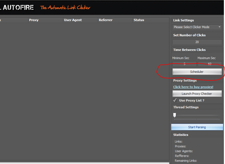Image resolution: width=225 pixels, height=164 pixels.
Task: Click the Minimum Sec input field
Action: 184,64
